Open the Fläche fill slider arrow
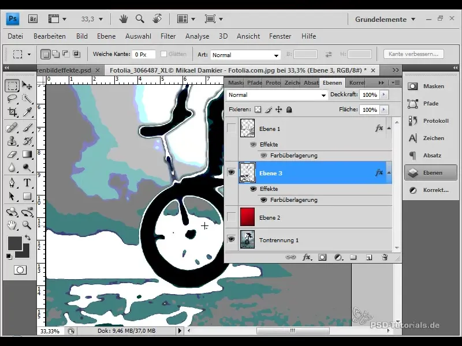The width and height of the screenshot is (462, 346). coord(383,110)
